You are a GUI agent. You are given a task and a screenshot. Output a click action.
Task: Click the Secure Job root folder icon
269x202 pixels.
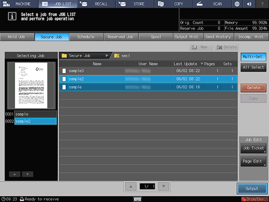64,56
